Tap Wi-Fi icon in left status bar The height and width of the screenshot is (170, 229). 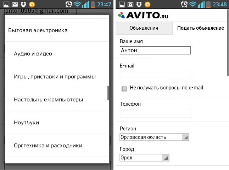pos(77,5)
